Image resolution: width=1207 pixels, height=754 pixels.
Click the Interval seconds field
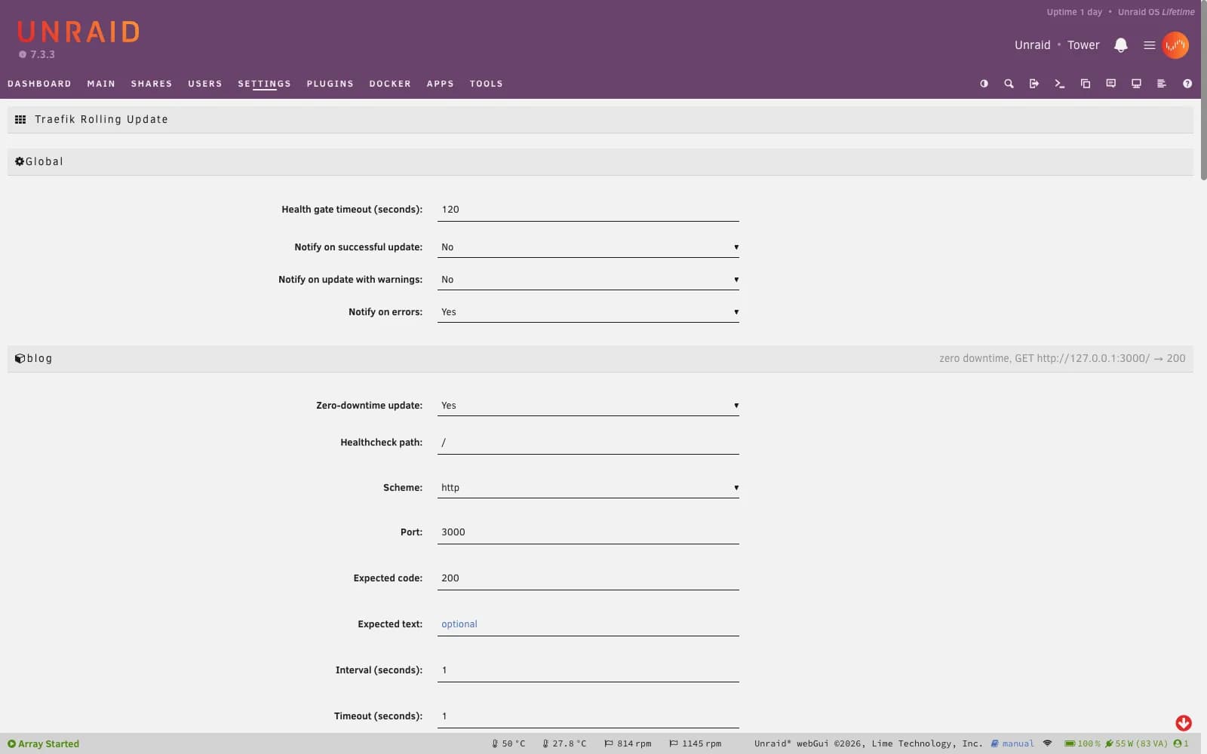coord(588,670)
